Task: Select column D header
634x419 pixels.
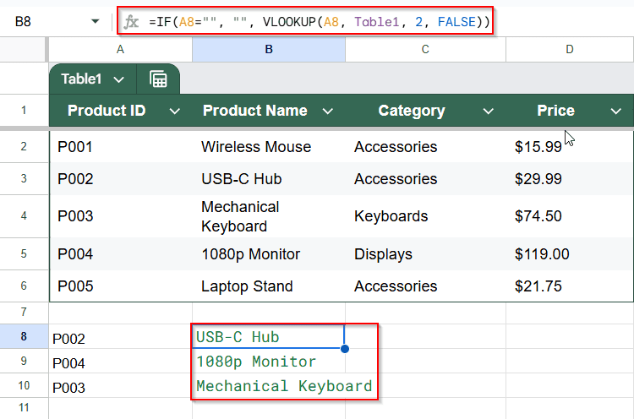Action: click(x=570, y=49)
